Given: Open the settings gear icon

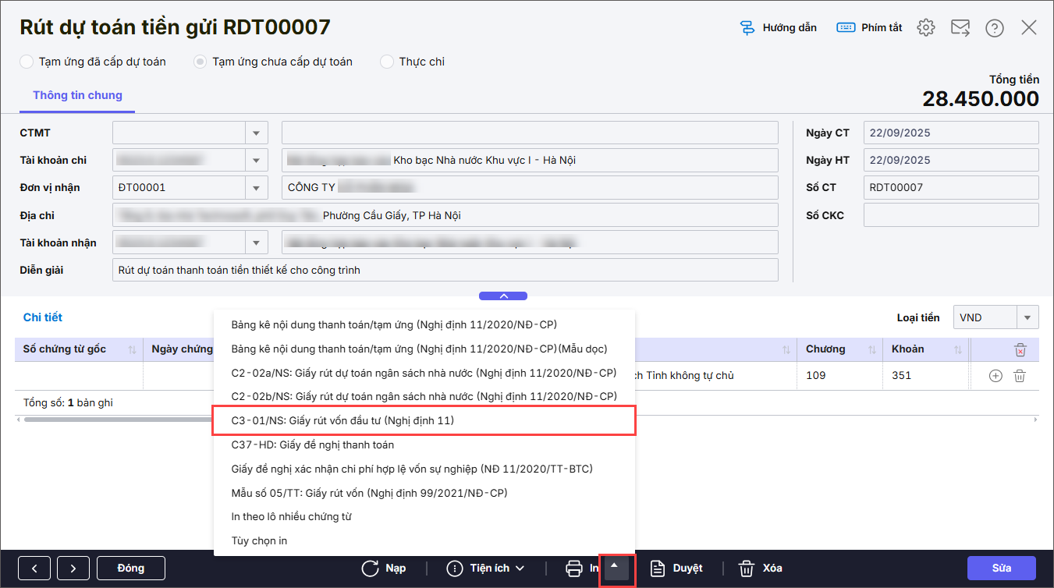Looking at the screenshot, I should [x=926, y=28].
